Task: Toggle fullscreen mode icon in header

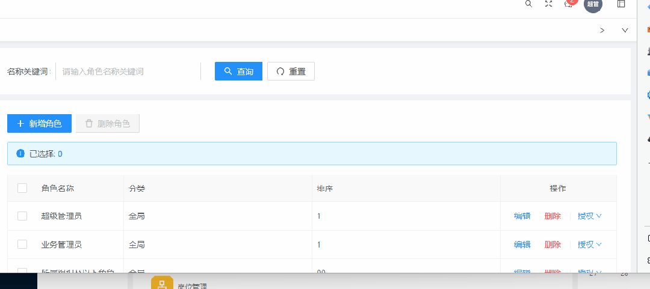Action: click(548, 4)
